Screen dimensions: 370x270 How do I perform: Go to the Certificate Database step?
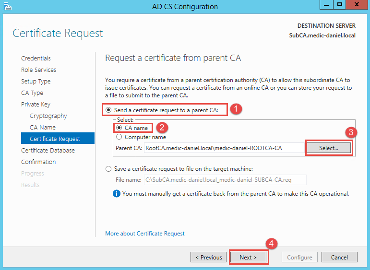48,151
